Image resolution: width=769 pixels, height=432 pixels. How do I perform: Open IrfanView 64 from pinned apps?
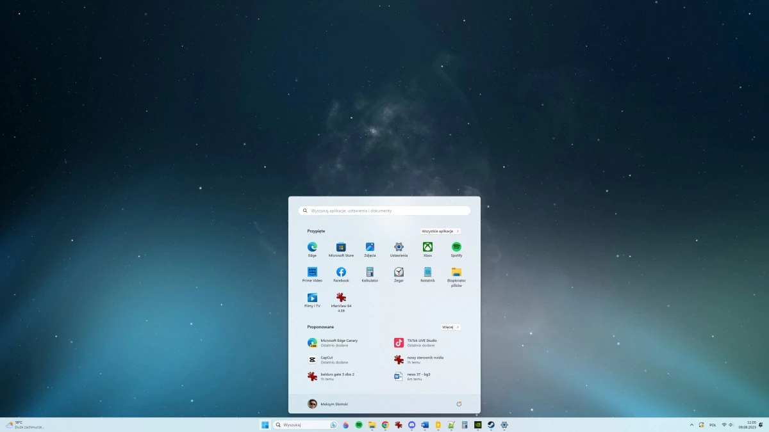coord(341,298)
